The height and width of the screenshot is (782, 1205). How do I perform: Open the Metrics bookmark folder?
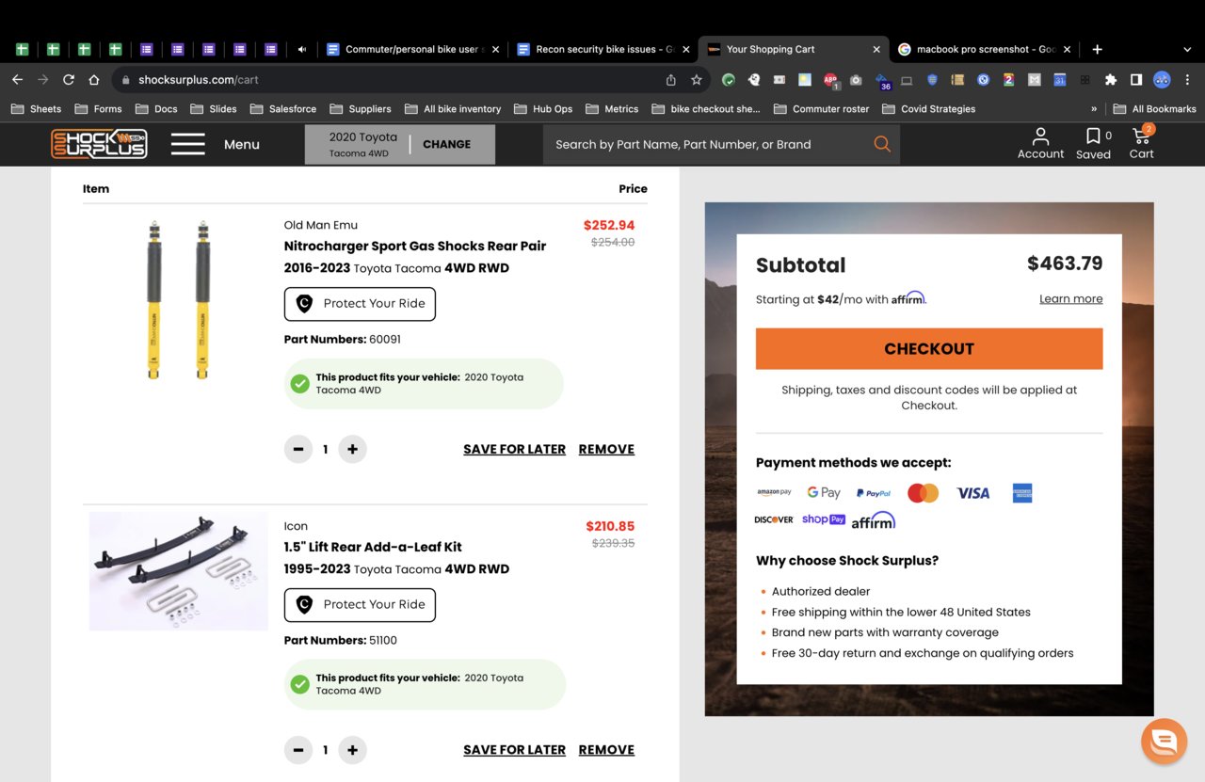pyautogui.click(x=612, y=109)
